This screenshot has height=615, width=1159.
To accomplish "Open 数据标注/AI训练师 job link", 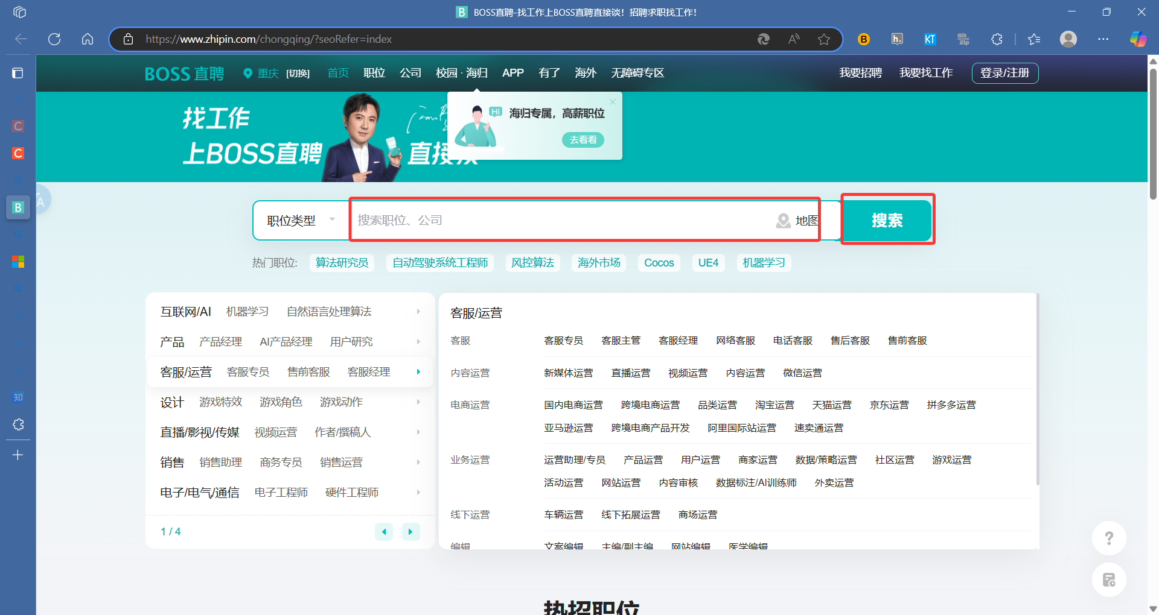I will tap(756, 483).
